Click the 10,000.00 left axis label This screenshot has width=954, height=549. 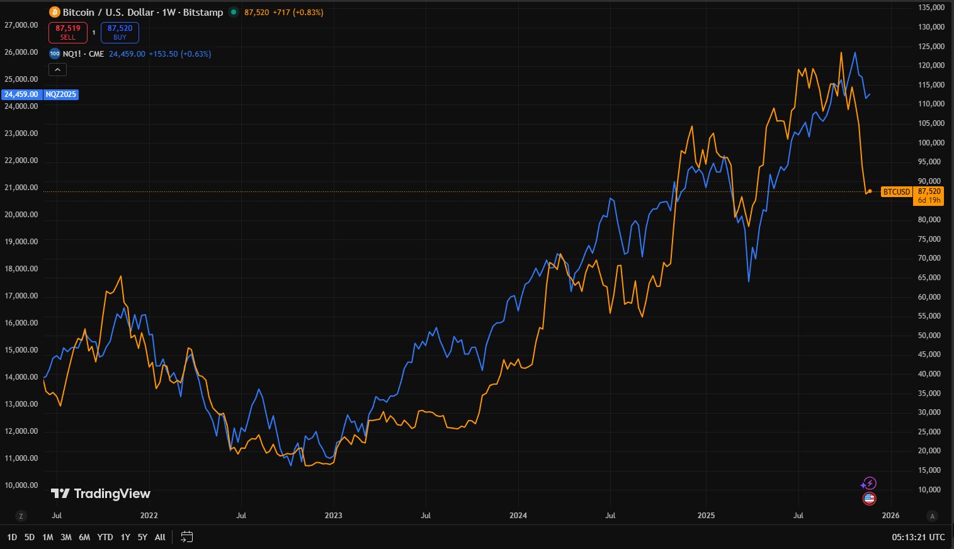21,485
